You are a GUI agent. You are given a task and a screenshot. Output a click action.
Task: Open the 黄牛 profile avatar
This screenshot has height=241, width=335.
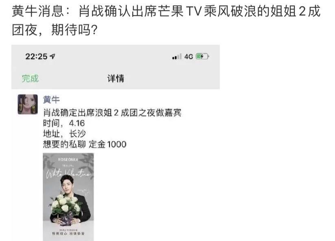[x=28, y=104]
